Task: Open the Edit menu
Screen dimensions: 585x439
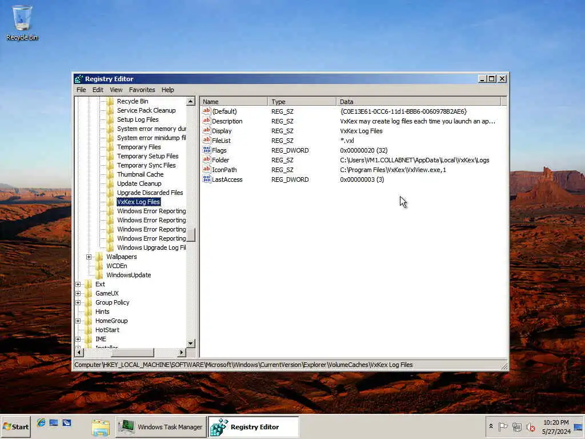Action: point(98,90)
